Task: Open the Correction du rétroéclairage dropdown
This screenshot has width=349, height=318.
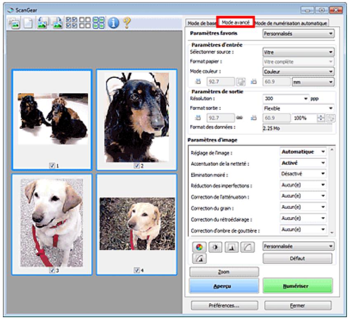Action: (303, 218)
